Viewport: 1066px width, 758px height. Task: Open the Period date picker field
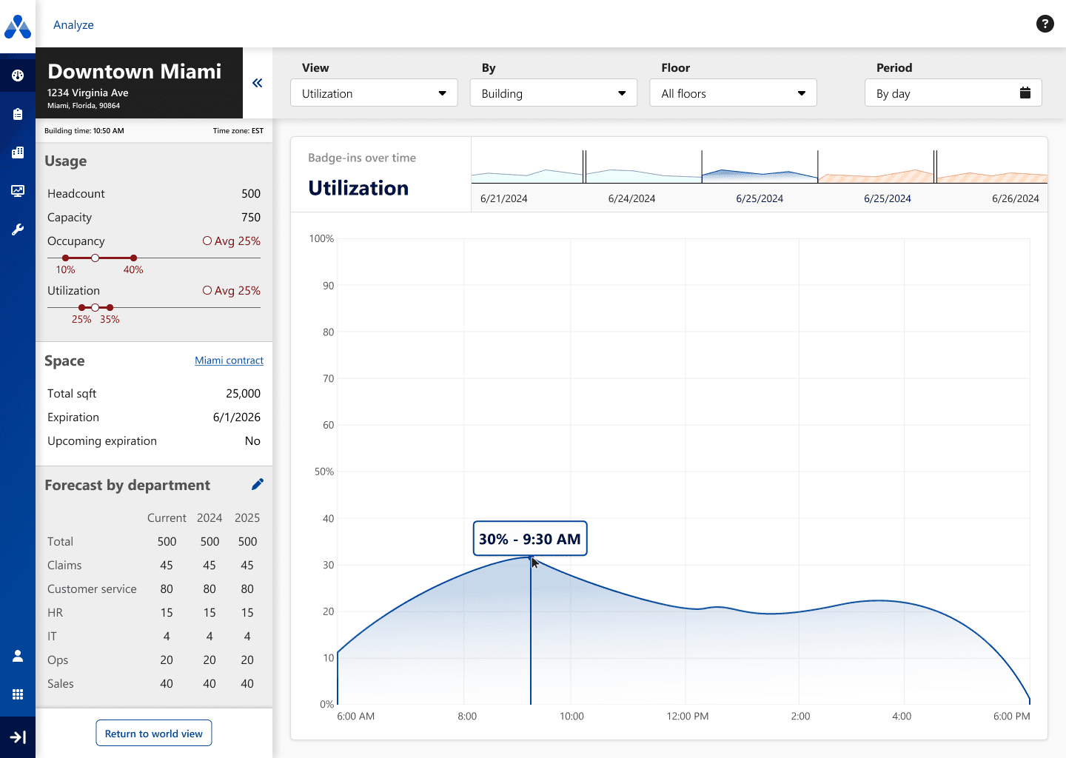click(x=953, y=93)
